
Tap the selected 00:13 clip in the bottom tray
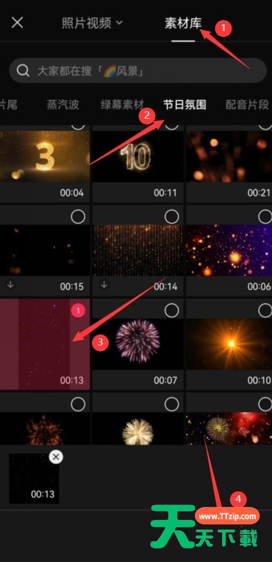pos(34,478)
